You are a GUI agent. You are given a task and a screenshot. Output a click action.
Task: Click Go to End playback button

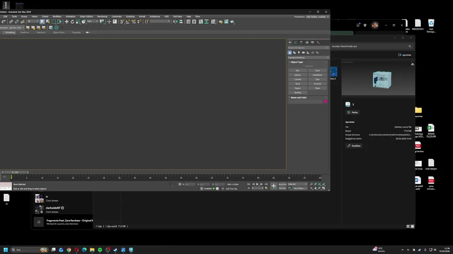(x=266, y=184)
